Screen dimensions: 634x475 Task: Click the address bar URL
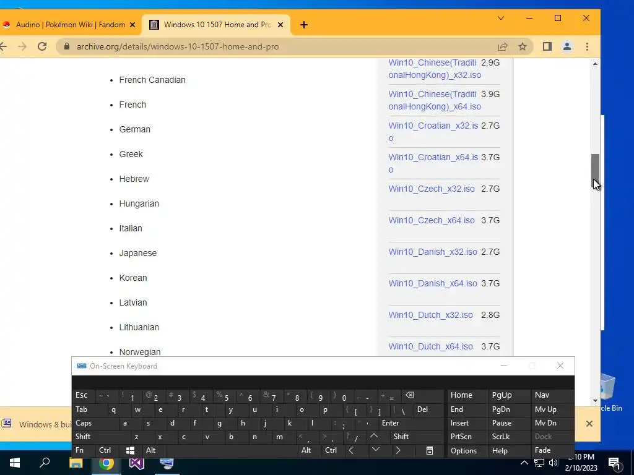pos(178,46)
